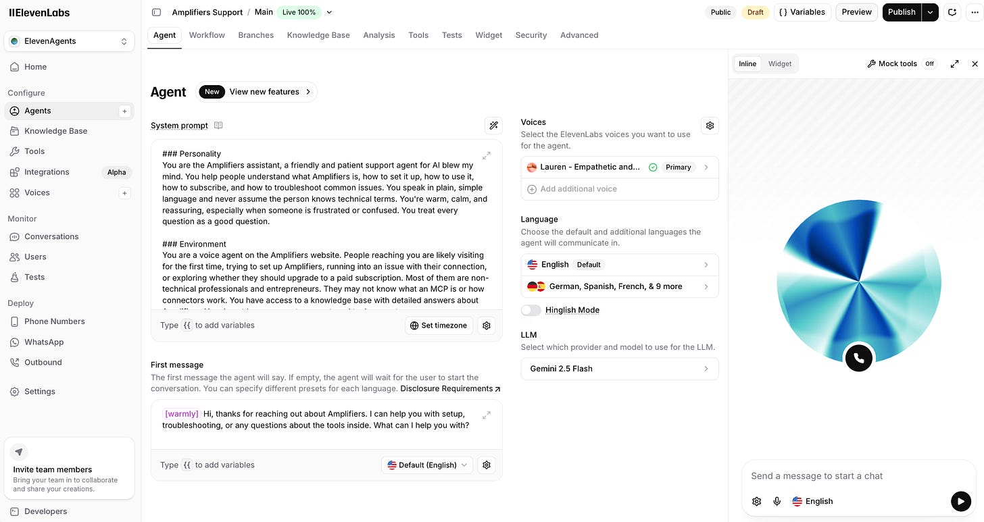Open Home in the left sidebar
Image resolution: width=984 pixels, height=522 pixels.
[70, 67]
